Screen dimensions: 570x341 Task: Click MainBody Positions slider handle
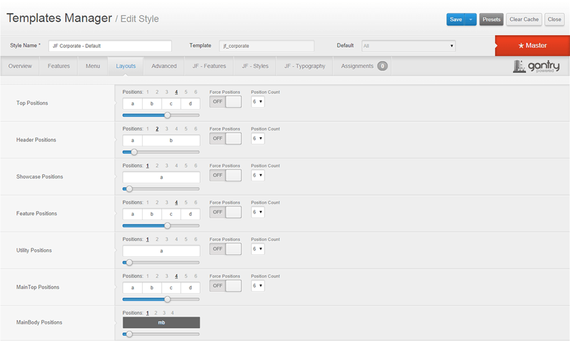coord(129,334)
